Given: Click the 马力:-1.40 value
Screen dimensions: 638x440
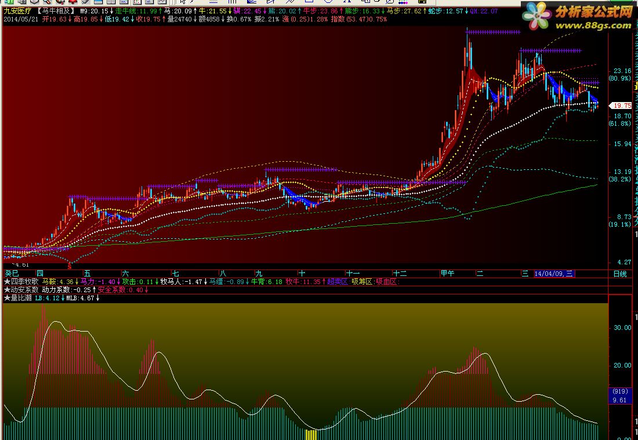Looking at the screenshot, I should (97, 281).
